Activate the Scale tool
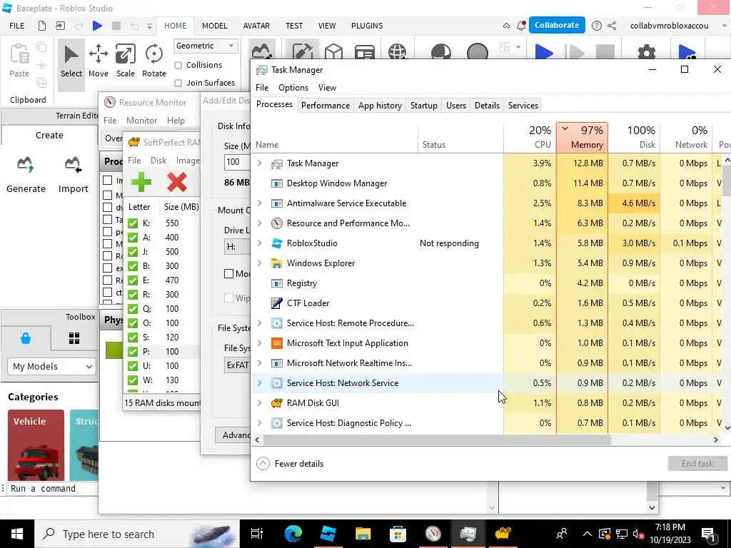Image resolution: width=731 pixels, height=548 pixels. pyautogui.click(x=126, y=62)
